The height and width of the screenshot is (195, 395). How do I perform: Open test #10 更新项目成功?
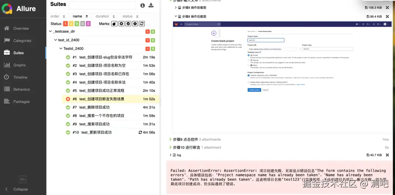click(111, 133)
